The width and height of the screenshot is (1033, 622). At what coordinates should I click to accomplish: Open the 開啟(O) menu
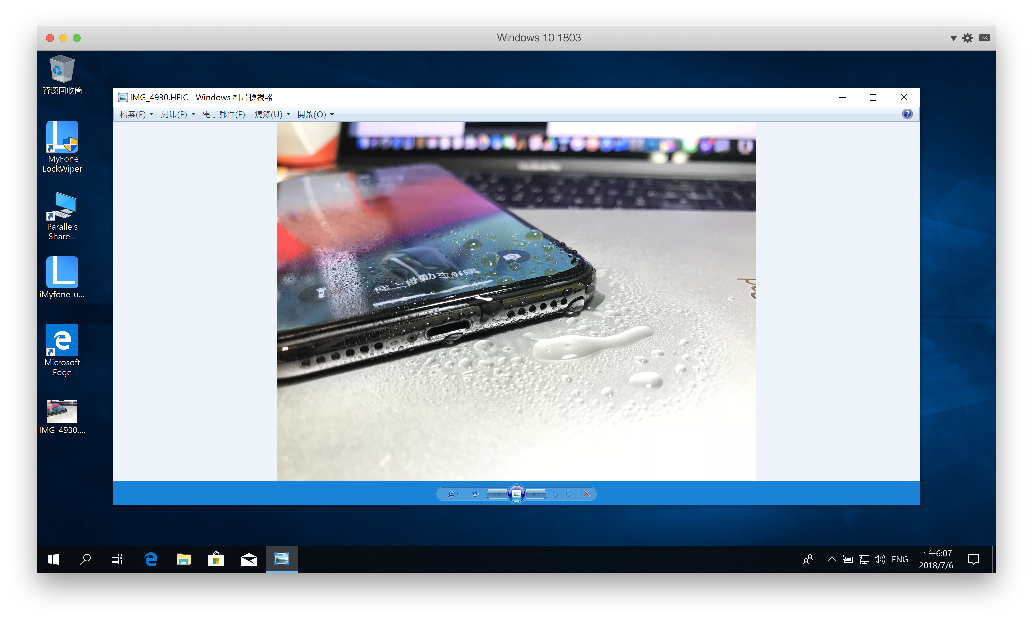(x=316, y=114)
